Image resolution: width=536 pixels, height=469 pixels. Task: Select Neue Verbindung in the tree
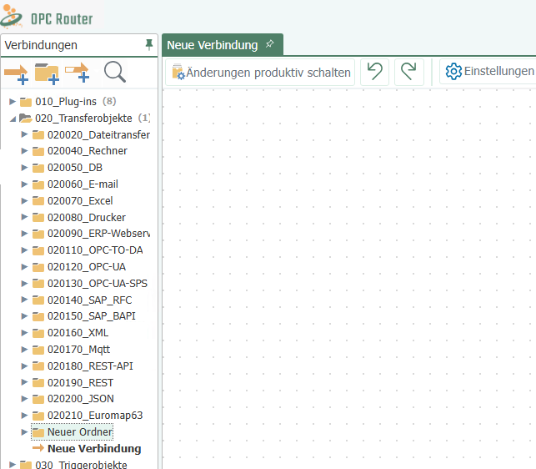pos(94,449)
